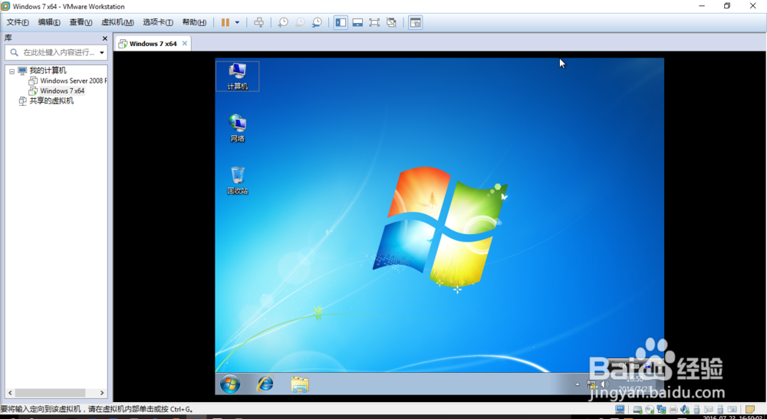The width and height of the screenshot is (767, 419).
Task: Open the 编辑(E) menu
Action: pyautogui.click(x=49, y=22)
